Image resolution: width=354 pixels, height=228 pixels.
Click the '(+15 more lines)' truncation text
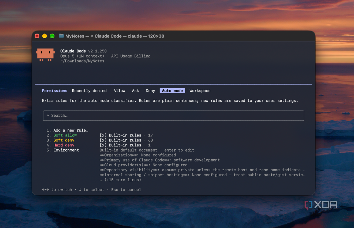pos(123,180)
